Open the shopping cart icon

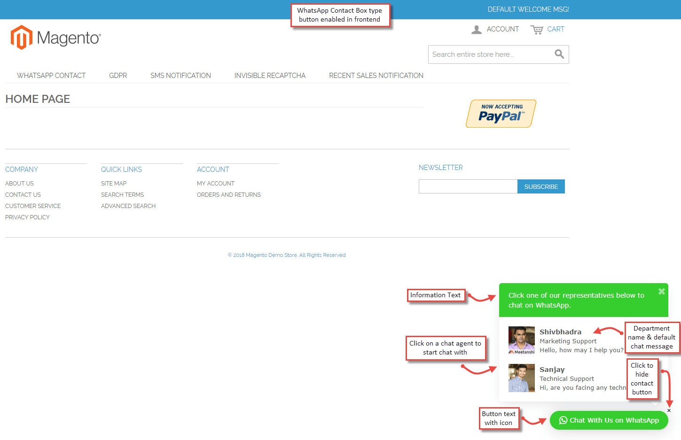[x=537, y=30]
